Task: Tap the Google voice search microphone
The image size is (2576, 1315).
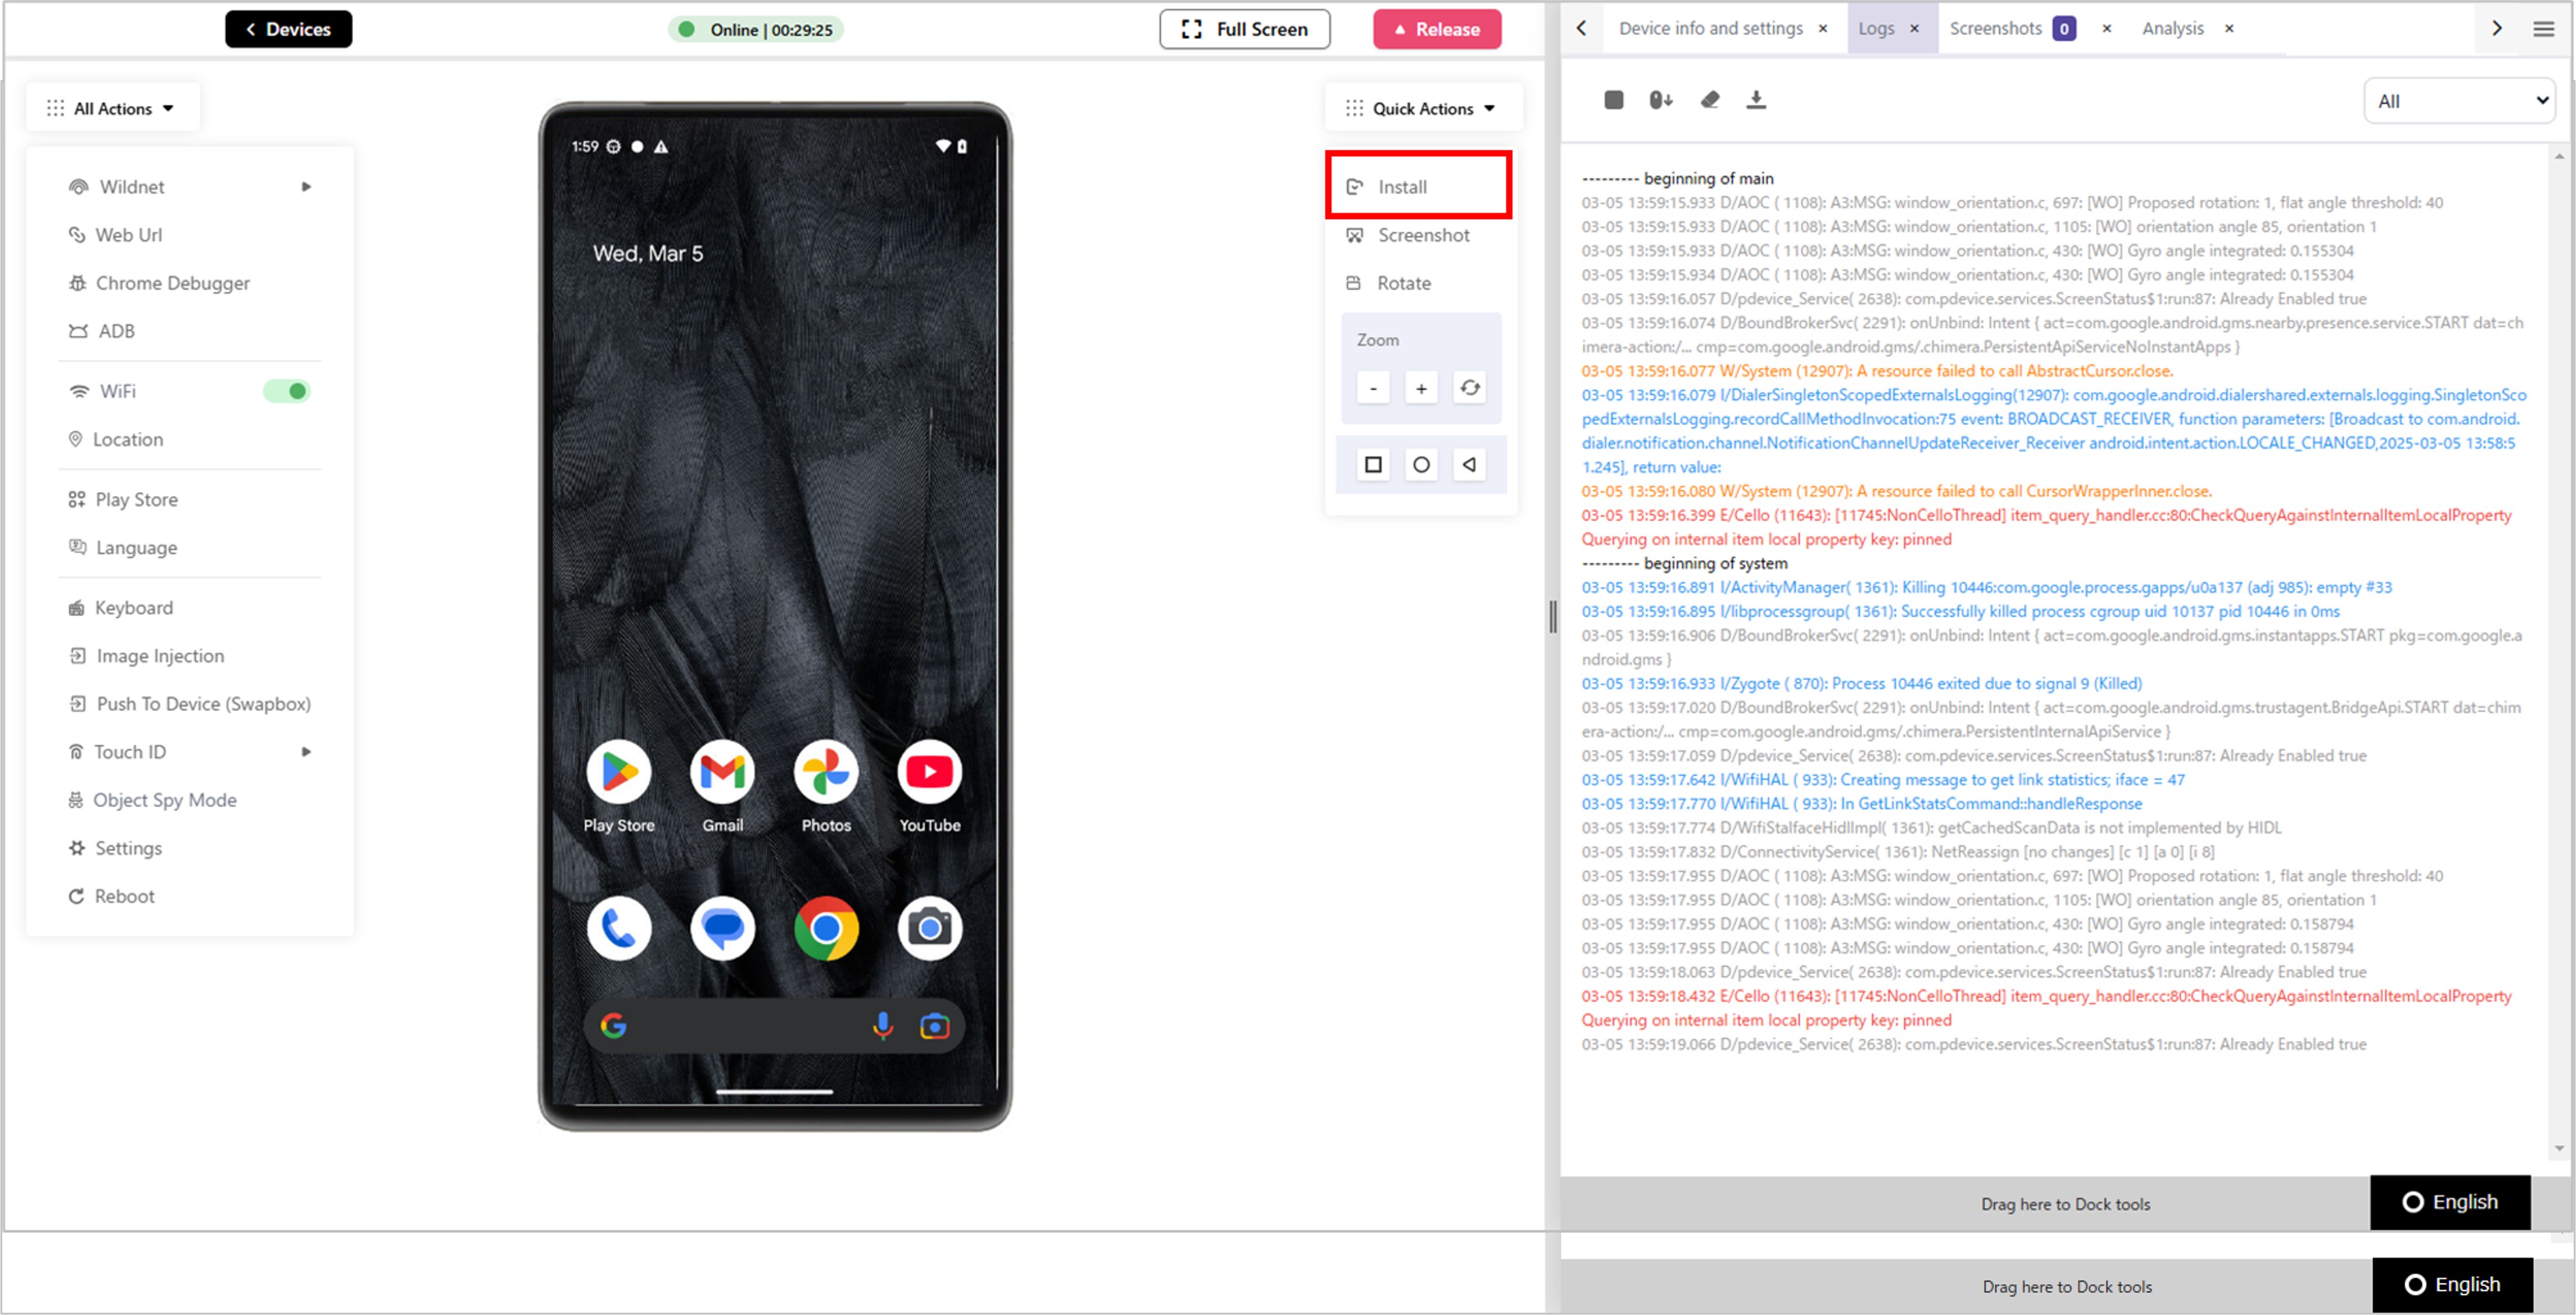Action: pyautogui.click(x=882, y=1026)
